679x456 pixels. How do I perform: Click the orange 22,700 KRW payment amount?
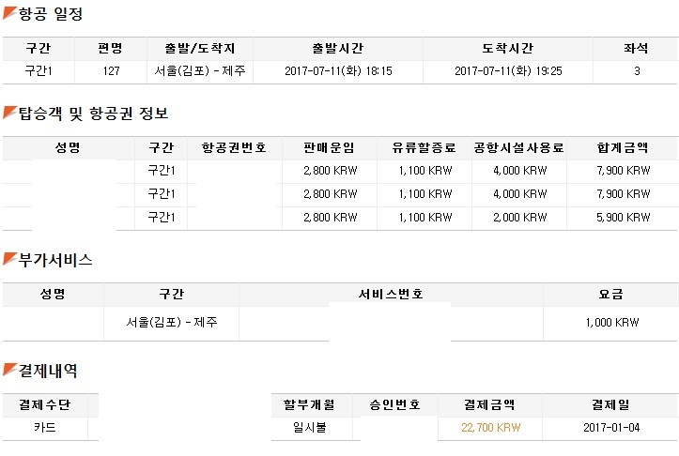tap(489, 428)
